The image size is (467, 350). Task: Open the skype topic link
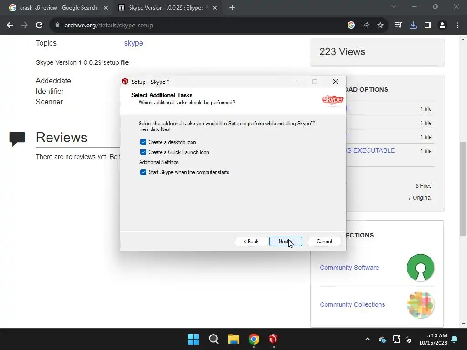(134, 43)
